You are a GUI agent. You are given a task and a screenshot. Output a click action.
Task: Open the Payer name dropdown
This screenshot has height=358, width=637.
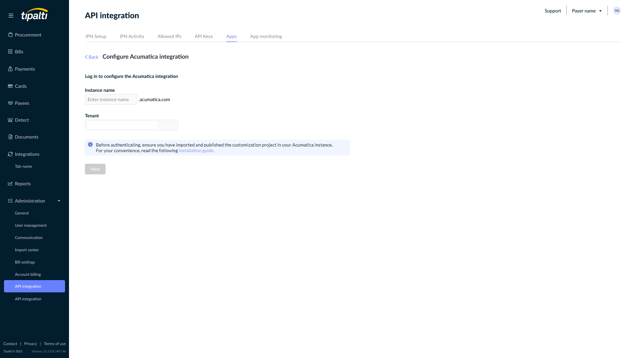pos(586,11)
